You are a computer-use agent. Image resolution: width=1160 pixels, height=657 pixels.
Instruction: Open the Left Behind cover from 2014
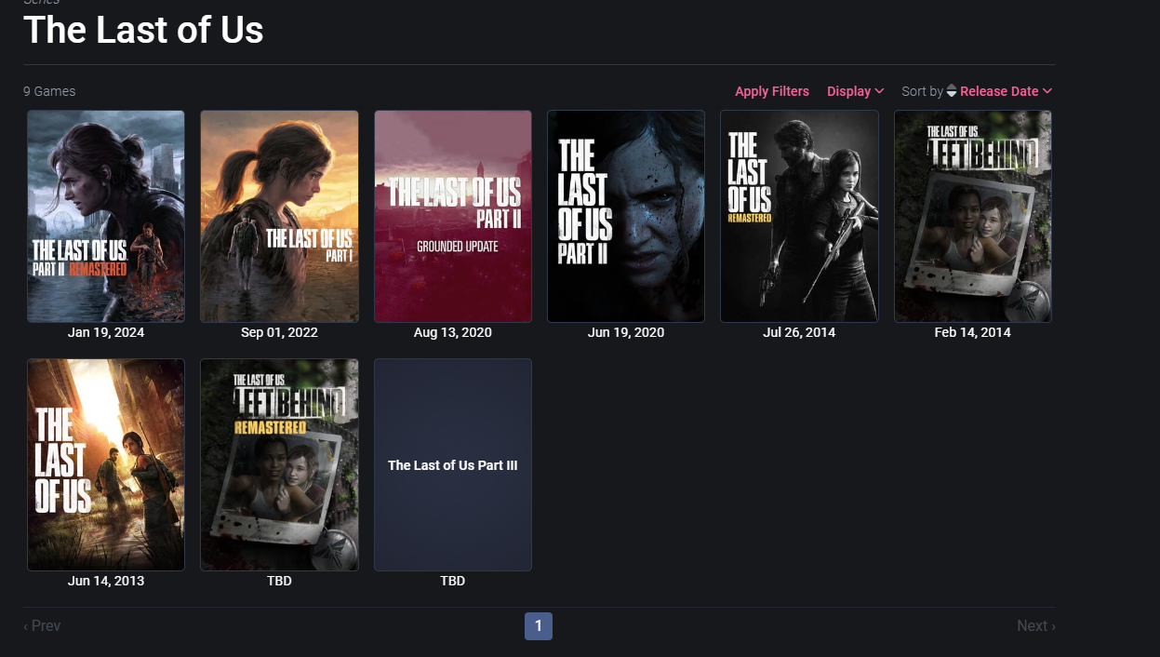point(973,217)
